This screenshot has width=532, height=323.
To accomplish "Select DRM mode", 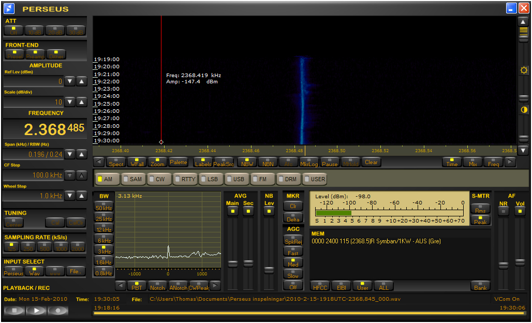I will click(x=289, y=179).
